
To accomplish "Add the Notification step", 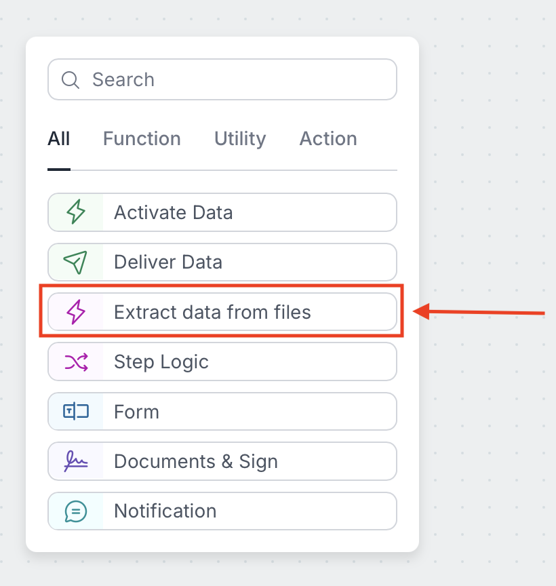I will coord(222,511).
